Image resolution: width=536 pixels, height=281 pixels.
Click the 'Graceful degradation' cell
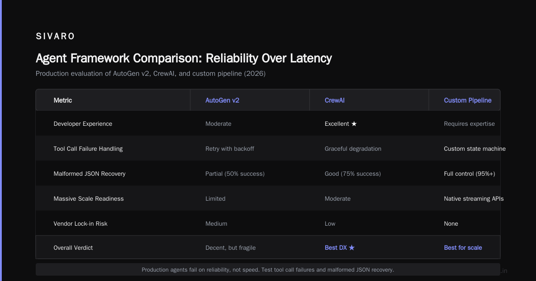[x=353, y=149]
